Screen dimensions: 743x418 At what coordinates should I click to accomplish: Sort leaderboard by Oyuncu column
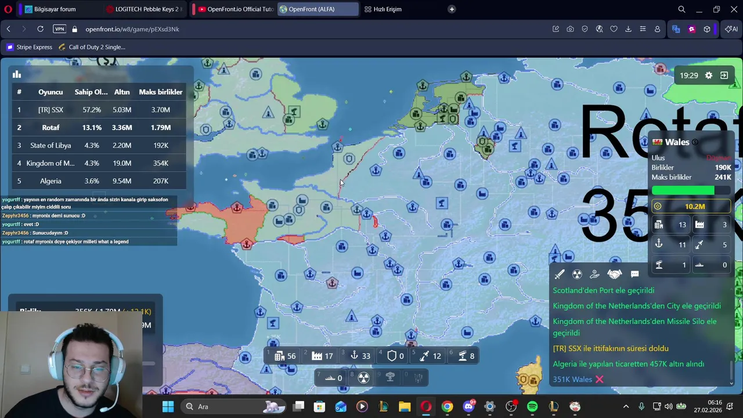(51, 92)
